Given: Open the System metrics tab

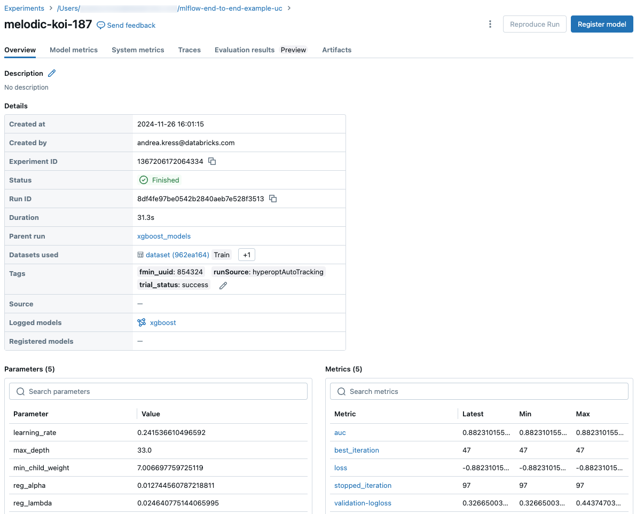Looking at the screenshot, I should tap(138, 50).
